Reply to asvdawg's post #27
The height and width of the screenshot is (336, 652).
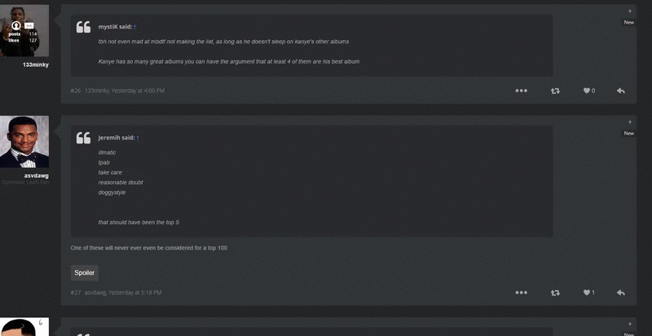pyautogui.click(x=620, y=293)
